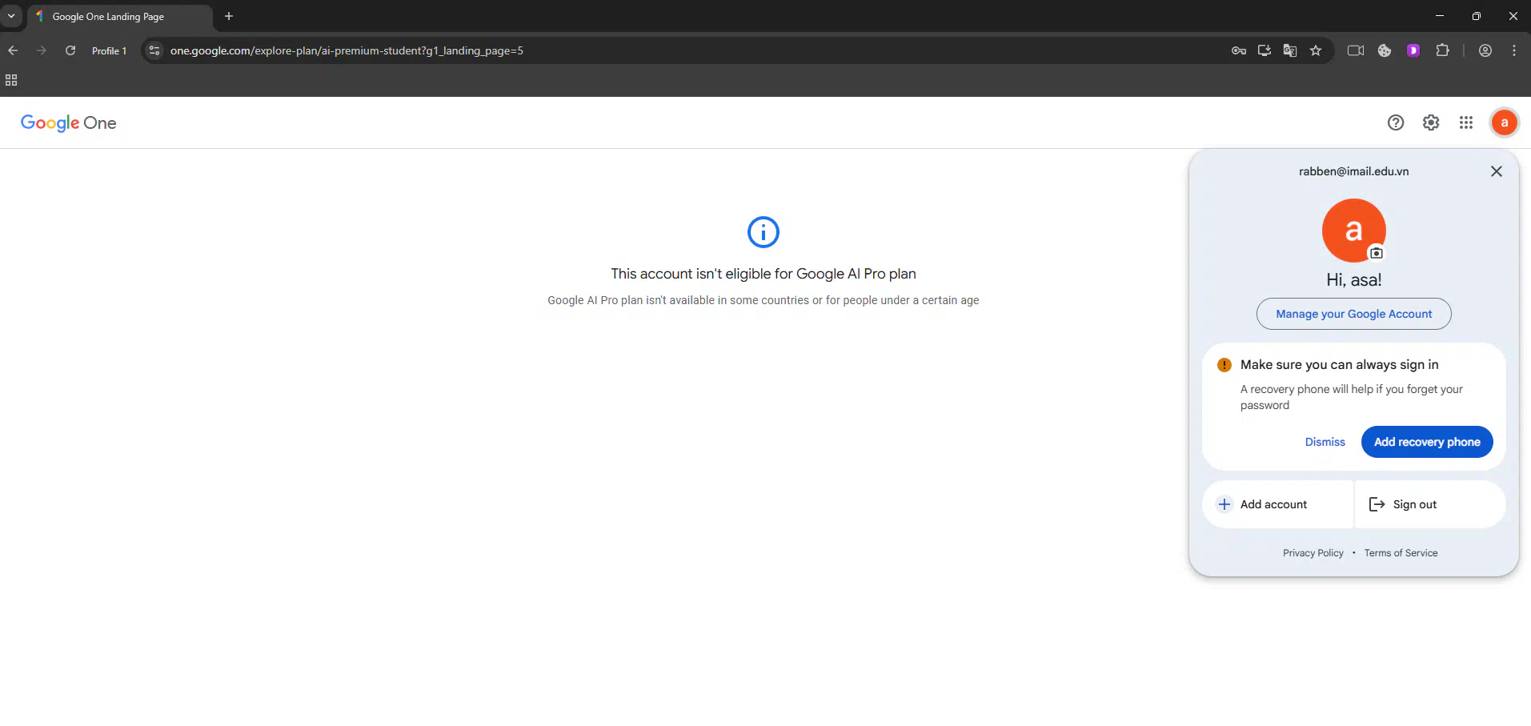Image resolution: width=1531 pixels, height=726 pixels.
Task: Open the translate page icon
Action: click(1290, 50)
